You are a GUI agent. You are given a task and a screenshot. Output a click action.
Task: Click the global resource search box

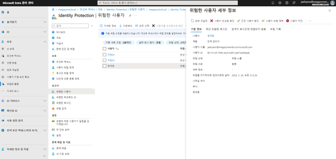click(167, 3)
